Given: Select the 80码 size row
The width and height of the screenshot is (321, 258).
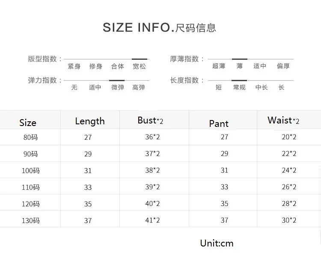Looking at the screenshot, I should tap(160, 137).
